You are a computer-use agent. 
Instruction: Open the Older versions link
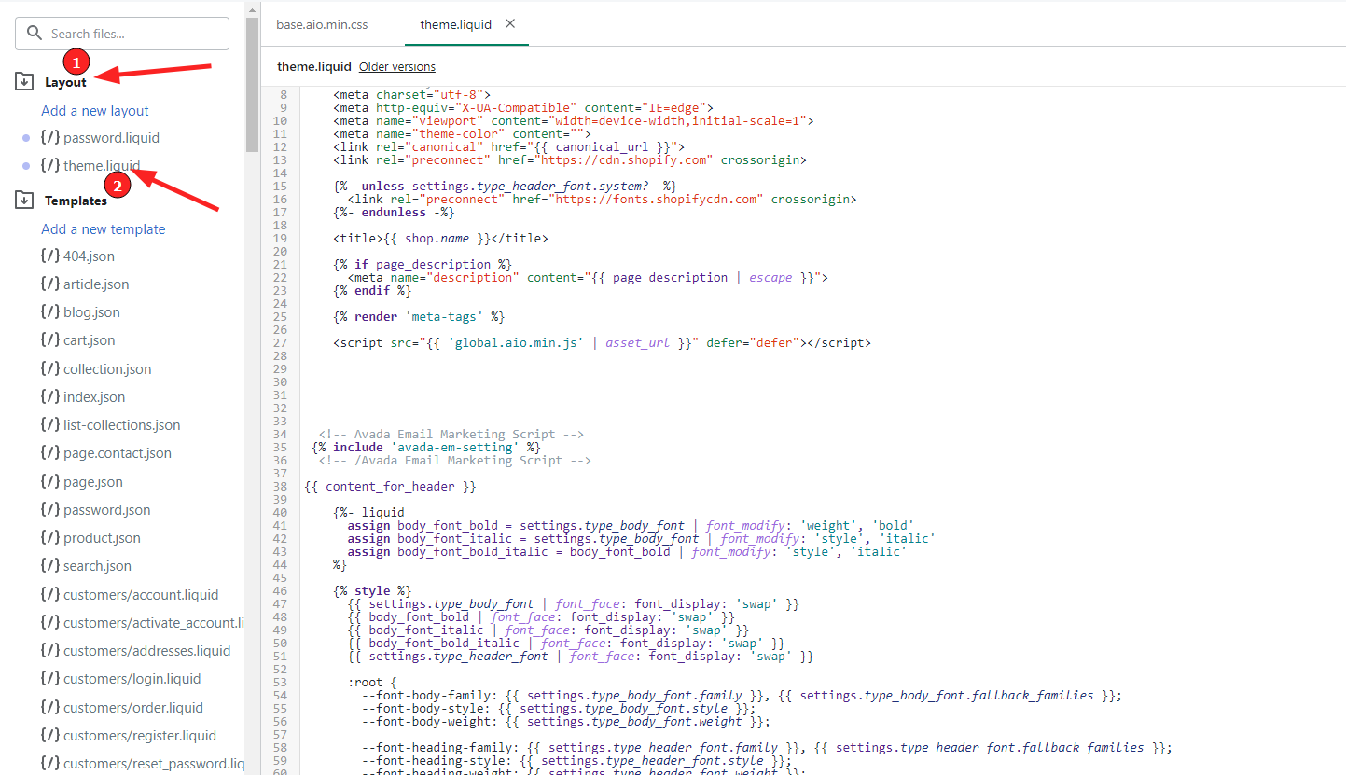397,66
